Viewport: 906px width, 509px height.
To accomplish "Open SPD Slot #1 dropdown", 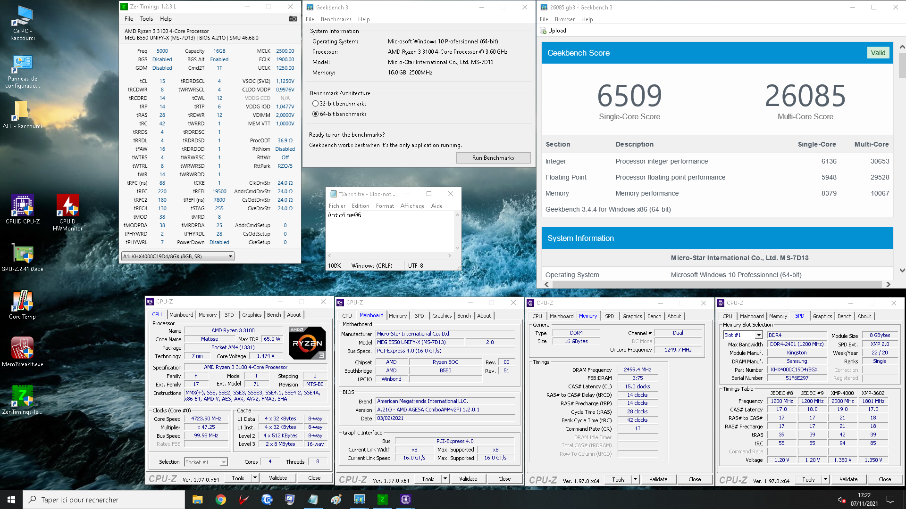I will coord(743,335).
